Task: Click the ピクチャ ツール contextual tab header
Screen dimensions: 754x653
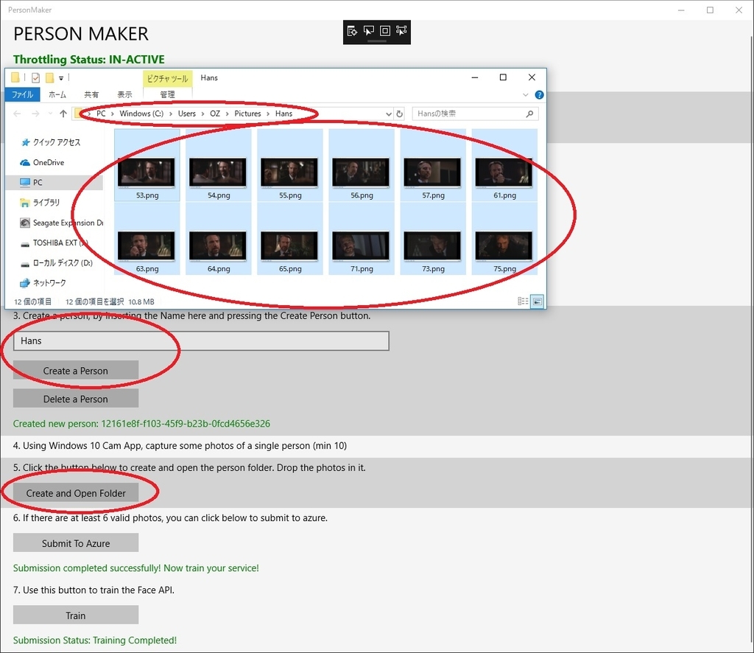Action: click(x=167, y=78)
